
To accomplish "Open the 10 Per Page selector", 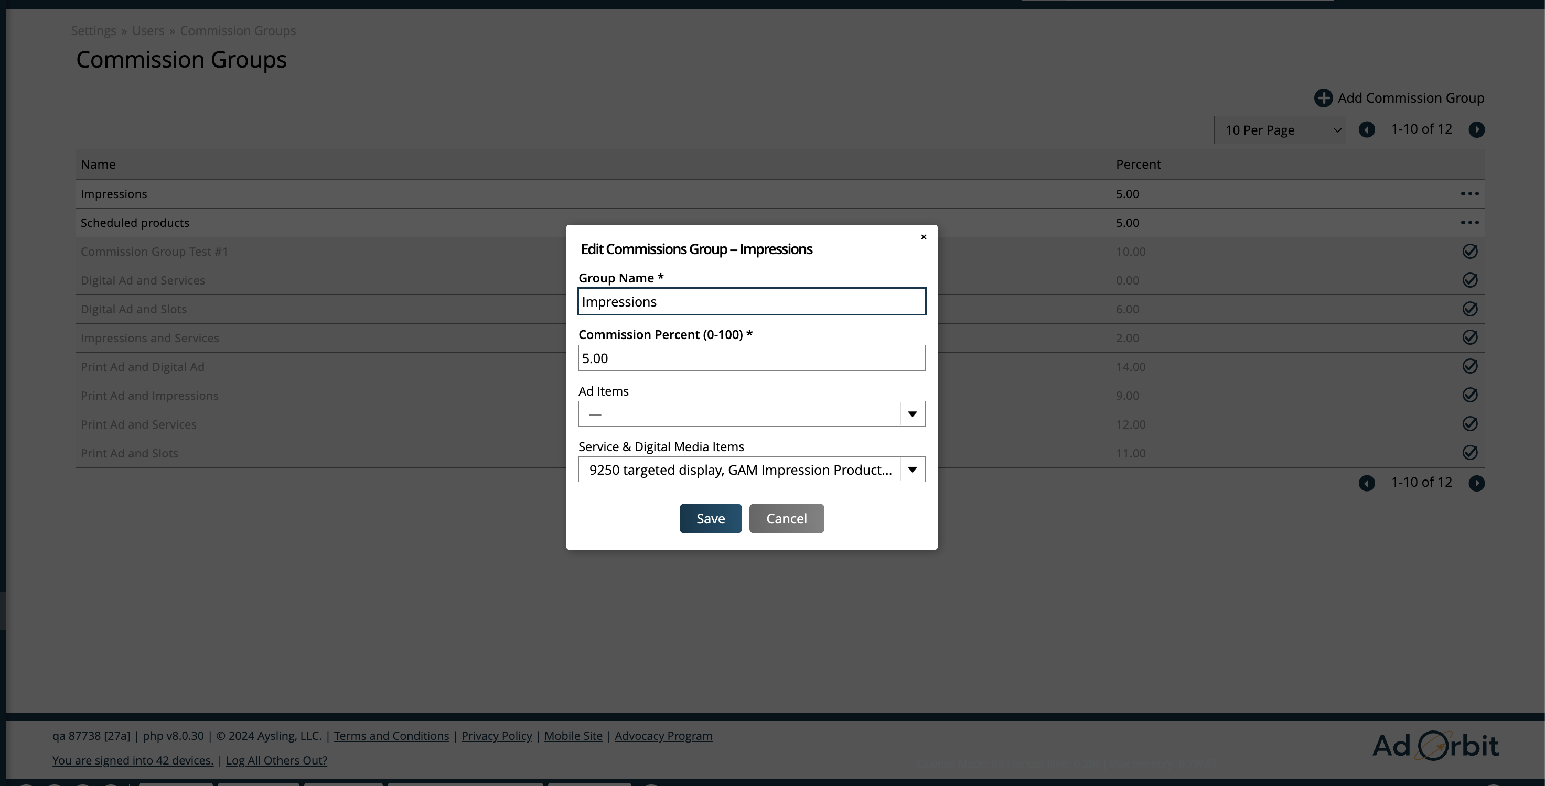I will 1279,130.
